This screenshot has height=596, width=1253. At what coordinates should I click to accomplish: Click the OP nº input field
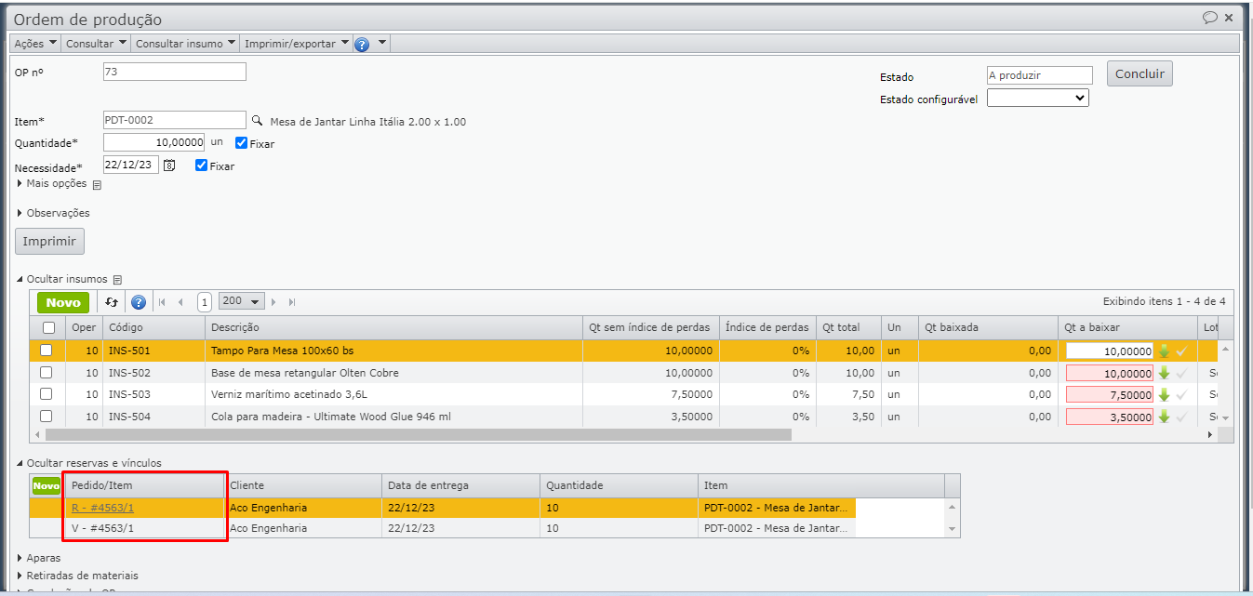click(x=174, y=72)
